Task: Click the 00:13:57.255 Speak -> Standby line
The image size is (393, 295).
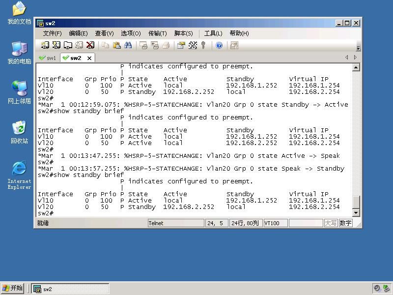Action: pos(191,169)
